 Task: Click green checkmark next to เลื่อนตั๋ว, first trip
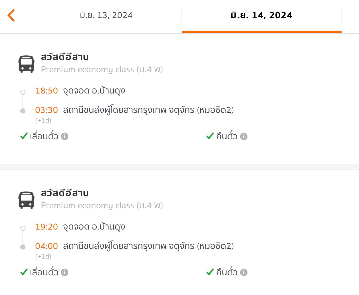point(24,136)
